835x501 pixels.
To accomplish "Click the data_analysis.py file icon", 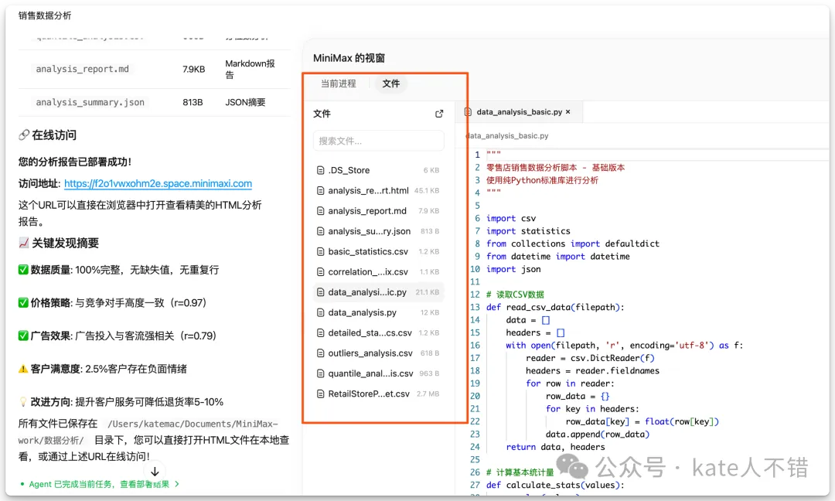I will coord(321,312).
